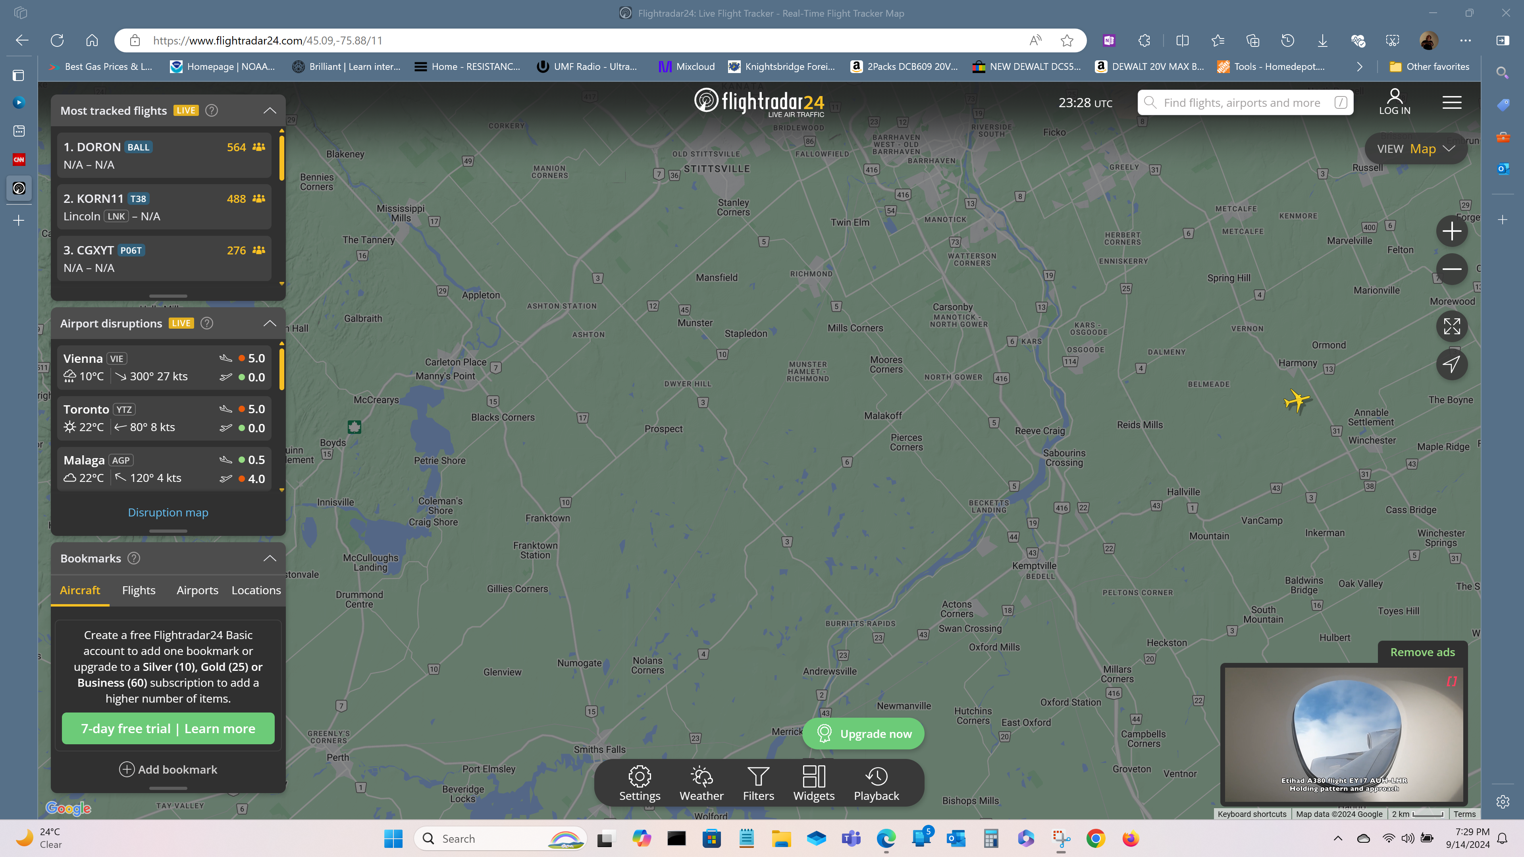This screenshot has width=1524, height=857.
Task: Collapse the Most tracked flights panel
Action: [x=270, y=111]
